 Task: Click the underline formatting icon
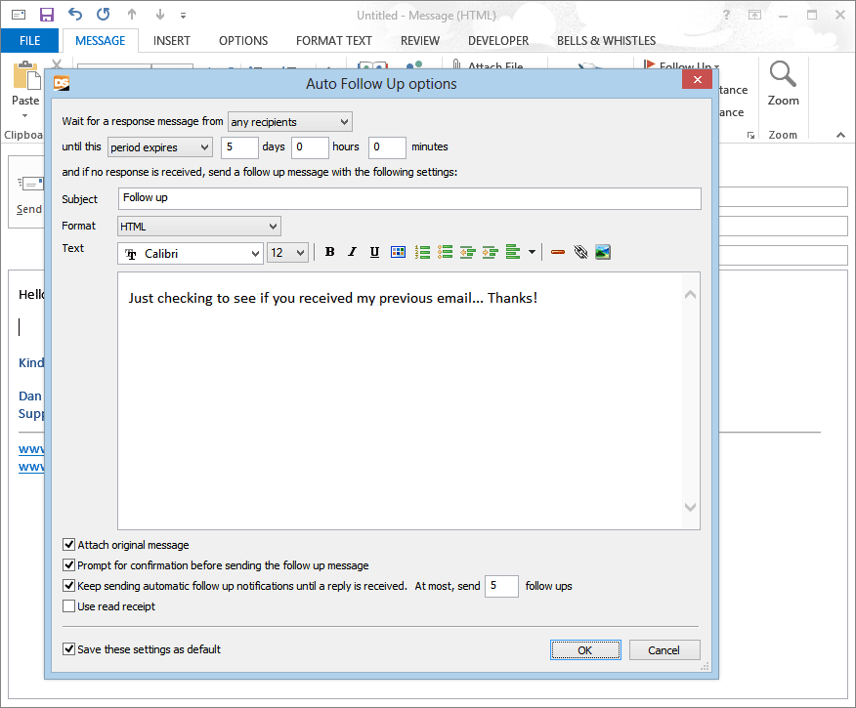[x=375, y=252]
